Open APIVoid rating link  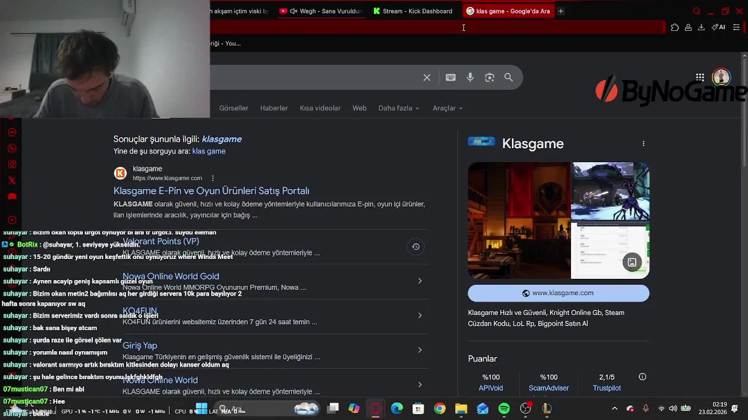(x=491, y=388)
